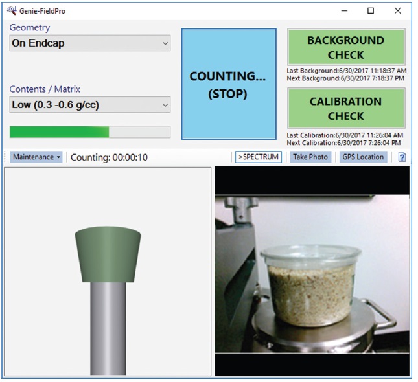Viewport: 418px width, 382px height.
Task: Click the green endcap sample in 3D model
Action: [x=108, y=255]
